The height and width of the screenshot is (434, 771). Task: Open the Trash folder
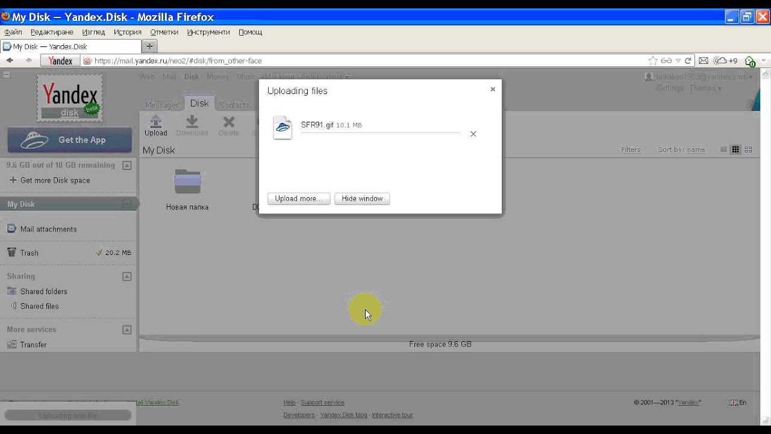coord(29,253)
